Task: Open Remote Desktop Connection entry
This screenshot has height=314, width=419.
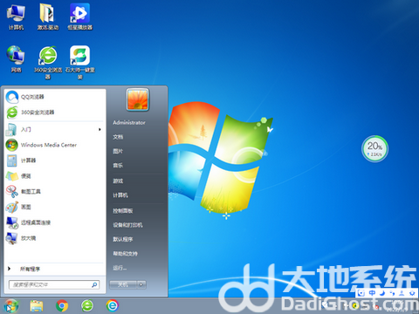Action: (x=55, y=222)
